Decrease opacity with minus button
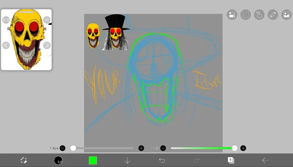The height and width of the screenshot is (167, 293). point(163,148)
